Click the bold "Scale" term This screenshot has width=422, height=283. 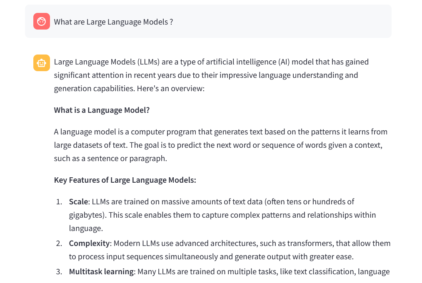[78, 201]
